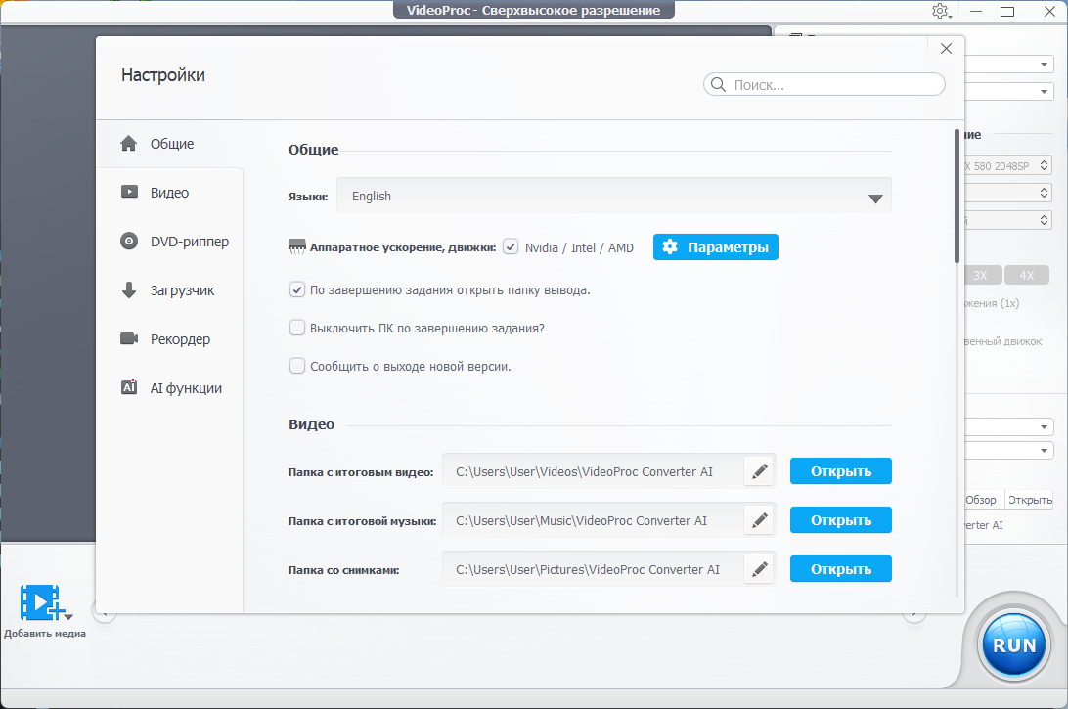The width and height of the screenshot is (1068, 709).
Task: Click the magnifier icon in search box
Action: point(718,85)
